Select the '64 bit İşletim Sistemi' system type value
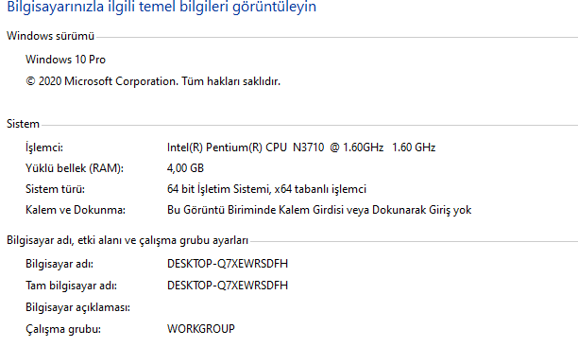Viewport: 578px width, 347px height. pyautogui.click(x=266, y=189)
